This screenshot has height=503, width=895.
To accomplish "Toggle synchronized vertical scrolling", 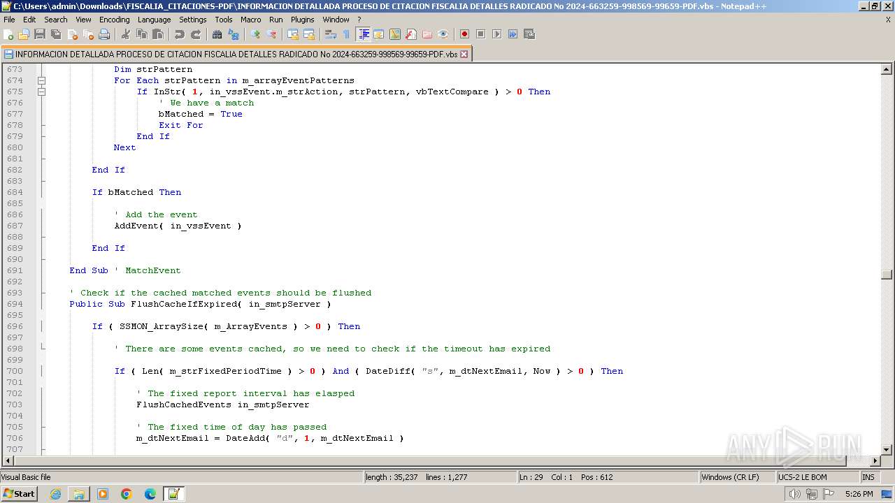I will (x=293, y=34).
